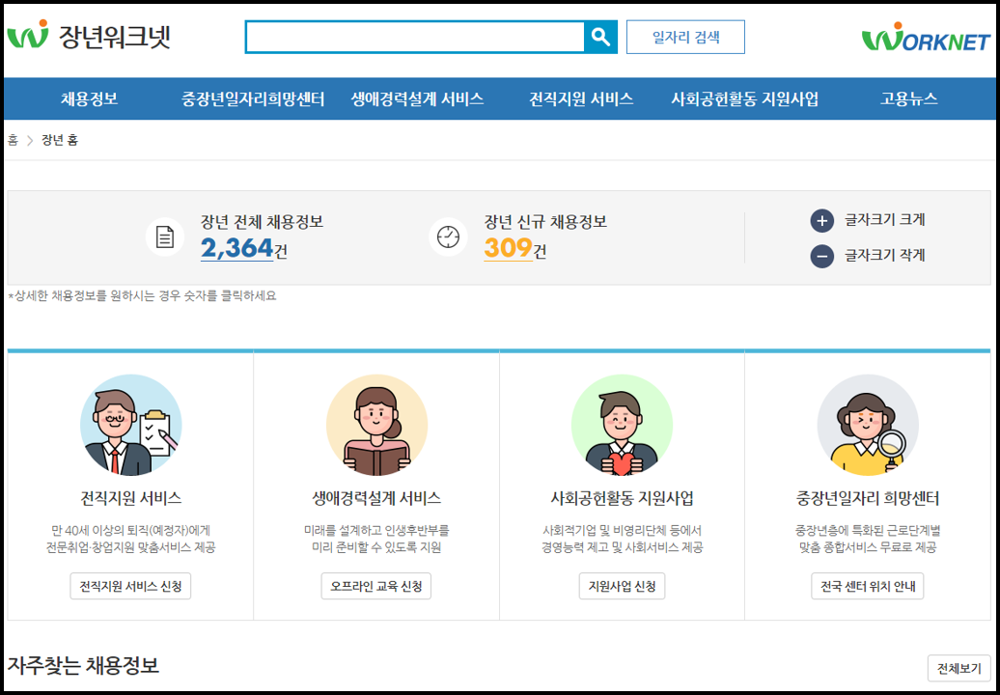The width and height of the screenshot is (1000, 695).
Task: Click 글자크기 크게 text
Action: (885, 220)
